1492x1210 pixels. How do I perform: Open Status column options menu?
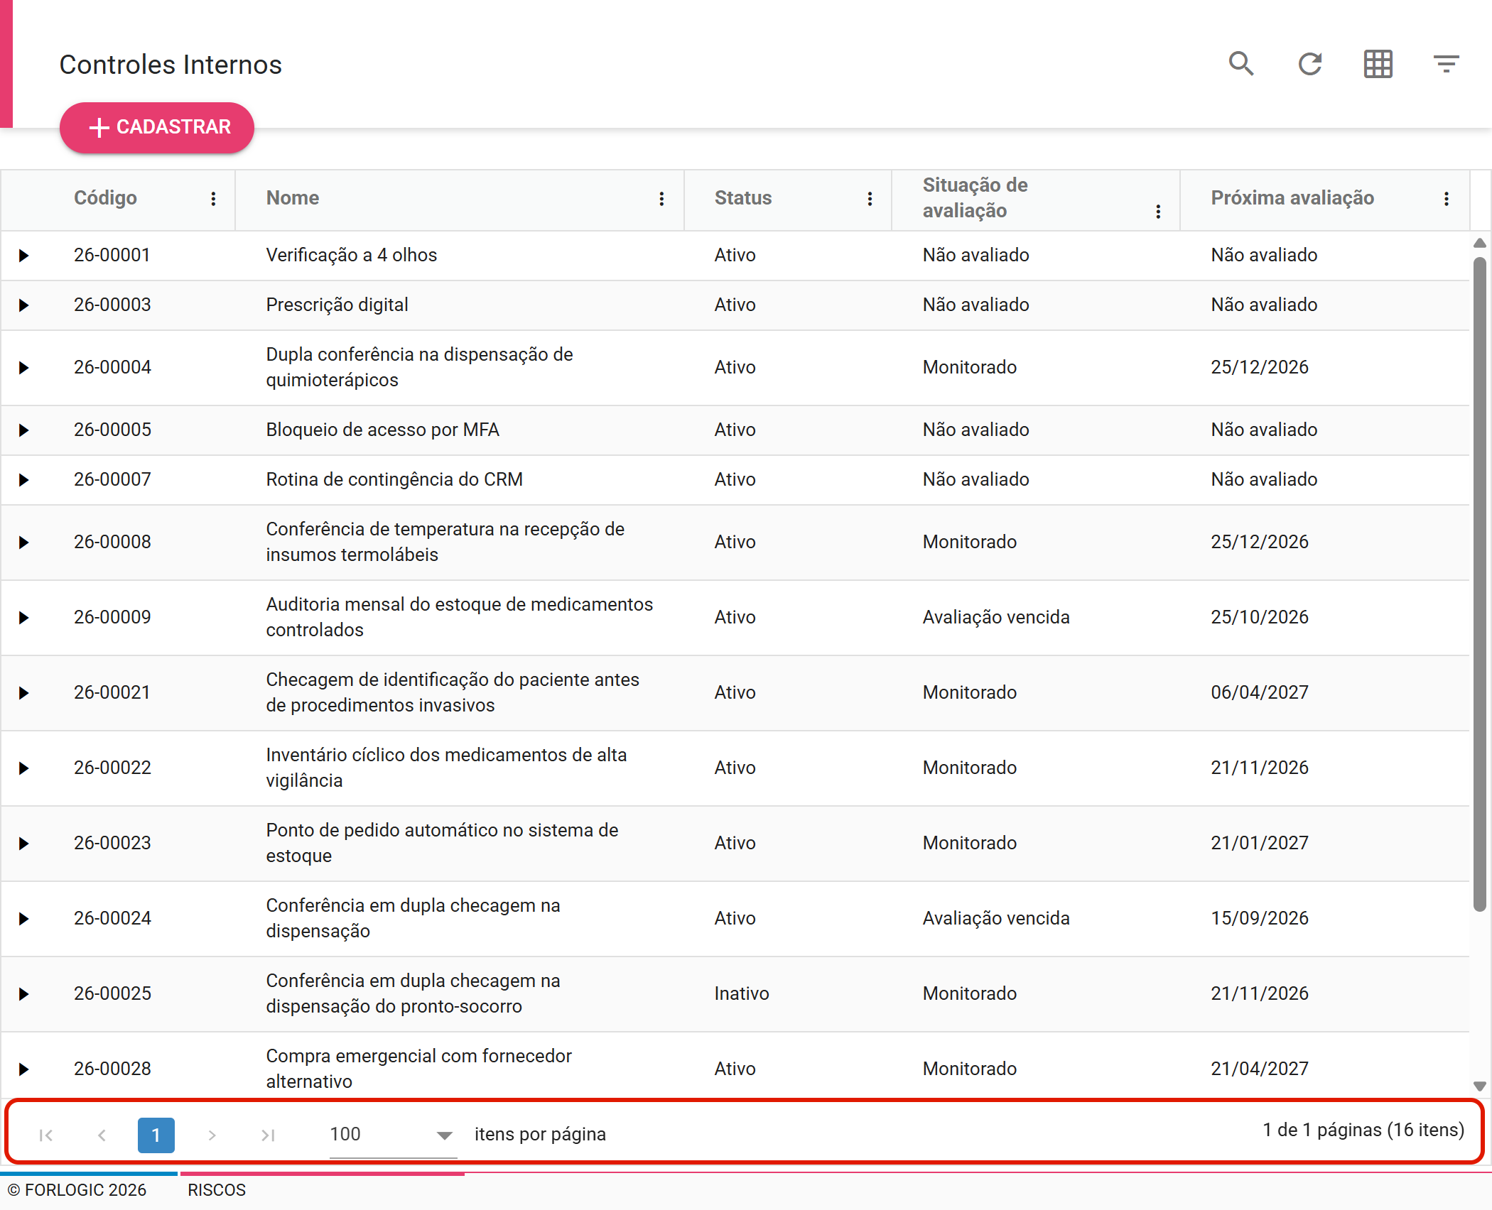tap(870, 199)
